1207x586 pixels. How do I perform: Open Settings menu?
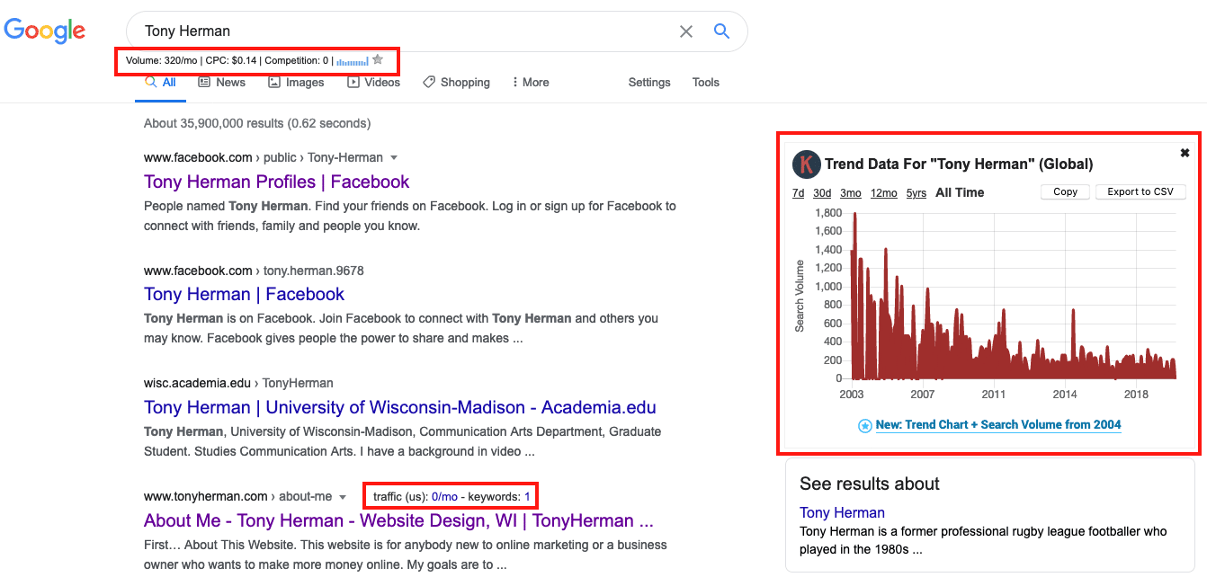pos(649,82)
